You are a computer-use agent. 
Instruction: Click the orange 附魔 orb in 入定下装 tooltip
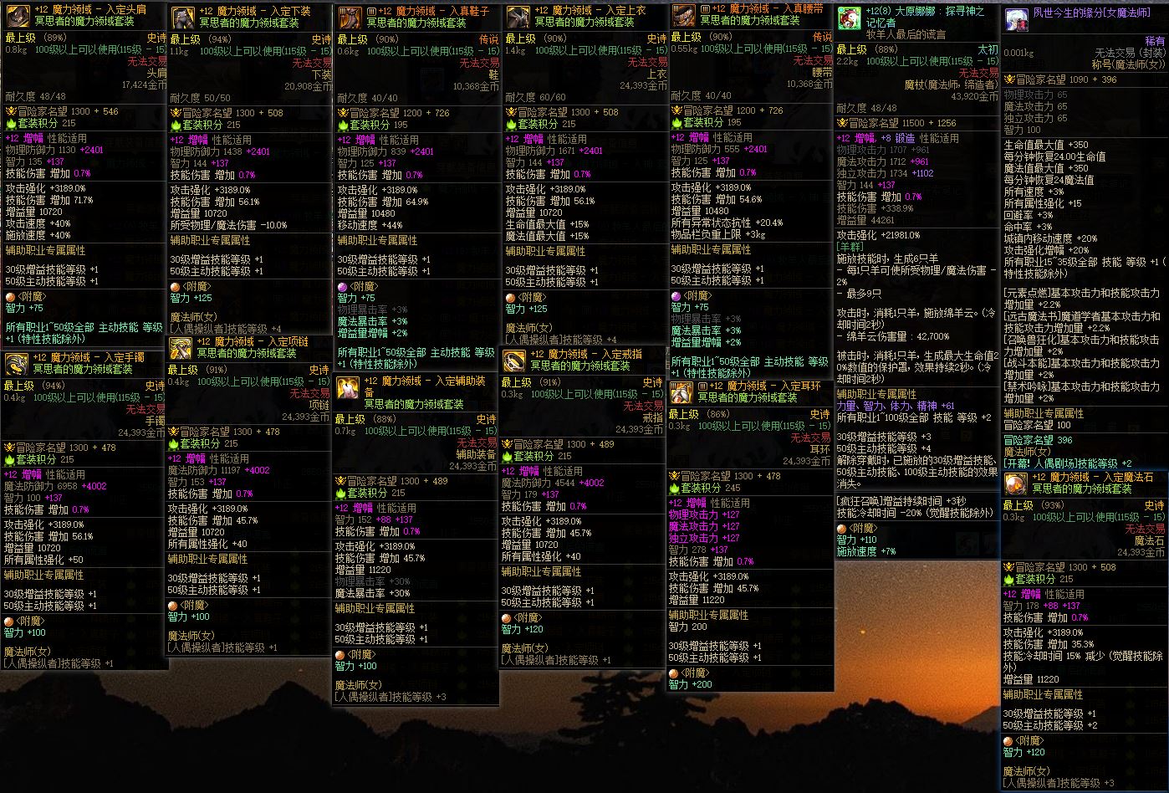(x=176, y=287)
